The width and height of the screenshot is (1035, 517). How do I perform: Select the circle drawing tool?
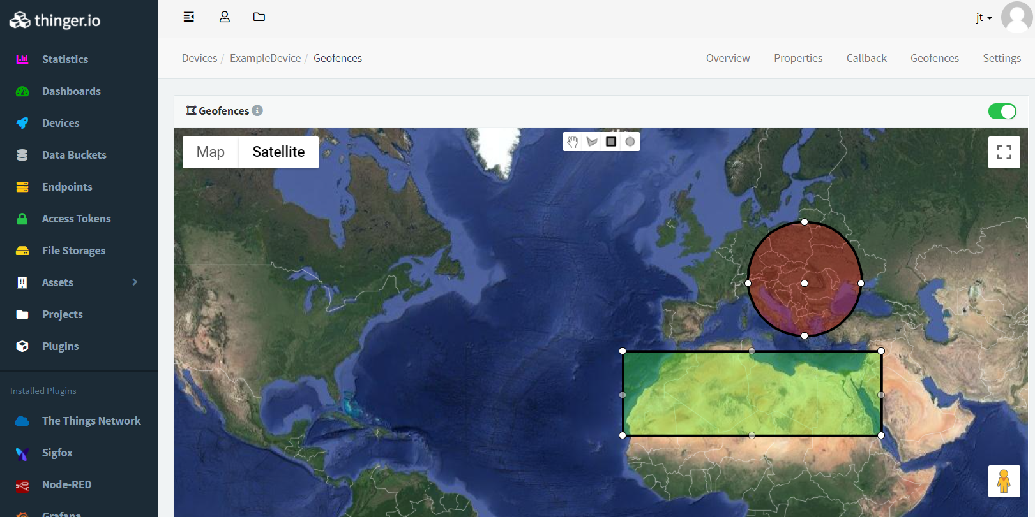(630, 142)
